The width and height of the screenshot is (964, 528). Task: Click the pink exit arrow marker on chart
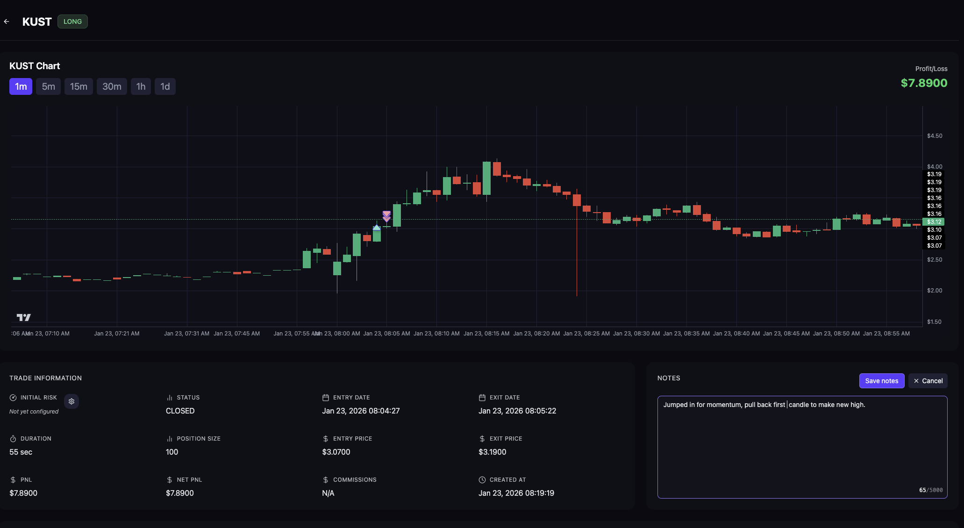pos(386,216)
